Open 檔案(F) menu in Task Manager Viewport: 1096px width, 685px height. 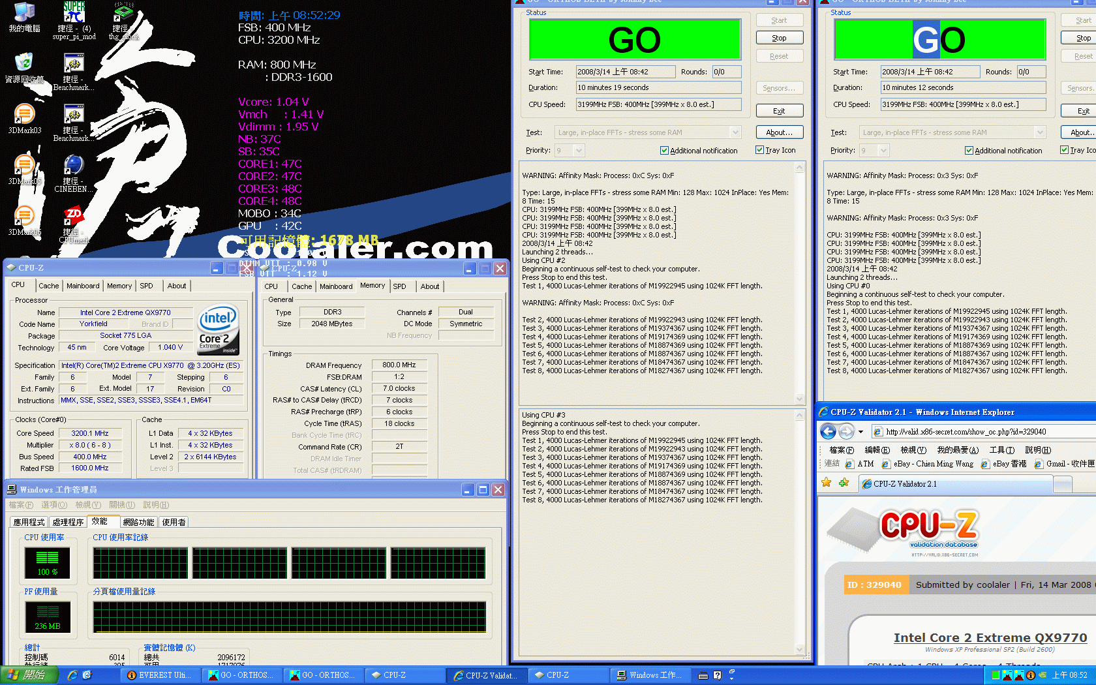[x=21, y=505]
